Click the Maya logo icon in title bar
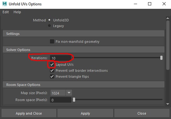This screenshot has width=171, height=119. click(x=5, y=4)
